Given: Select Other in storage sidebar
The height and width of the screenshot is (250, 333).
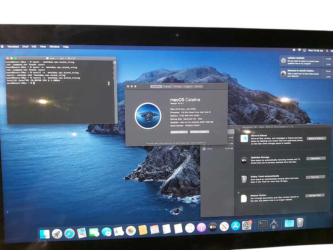Looking at the screenshot, I should pyautogui.click(x=217, y=149).
